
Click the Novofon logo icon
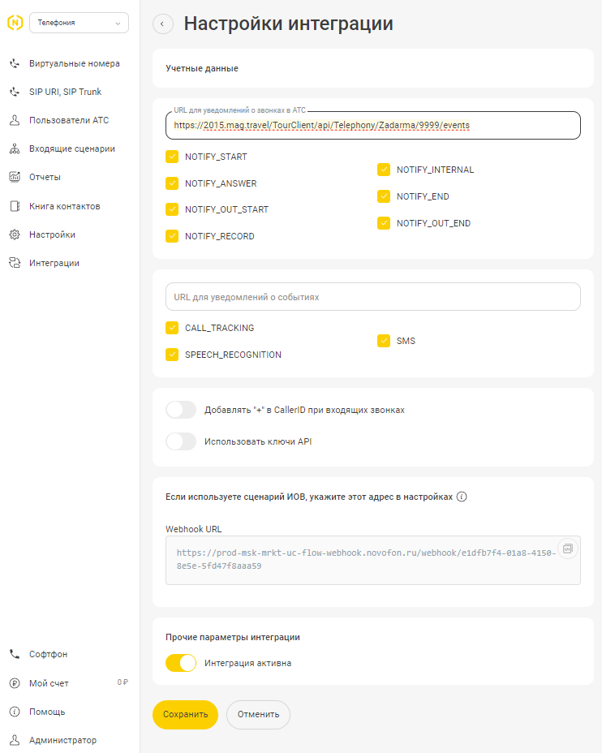[x=15, y=23]
